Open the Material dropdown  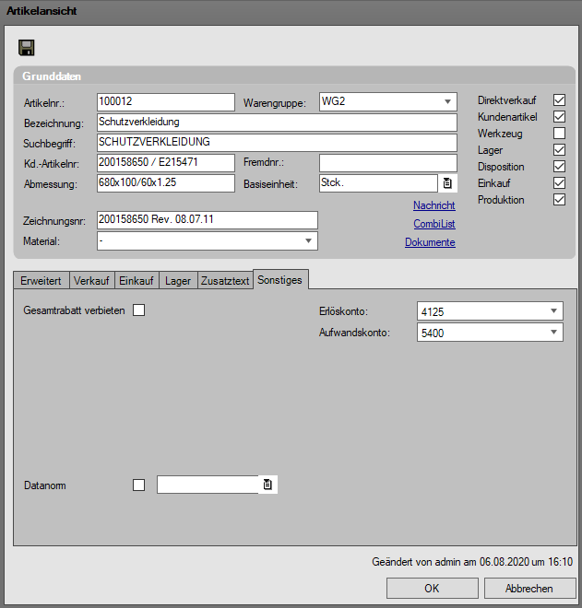pyautogui.click(x=308, y=240)
